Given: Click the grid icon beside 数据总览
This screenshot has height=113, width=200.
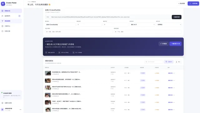Looking at the screenshot, I should (x=2, y=11).
